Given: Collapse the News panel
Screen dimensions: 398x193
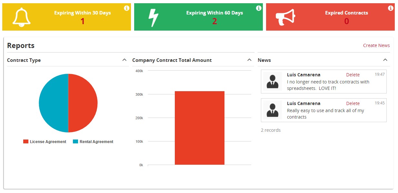Looking at the screenshot, I should tap(385, 60).
